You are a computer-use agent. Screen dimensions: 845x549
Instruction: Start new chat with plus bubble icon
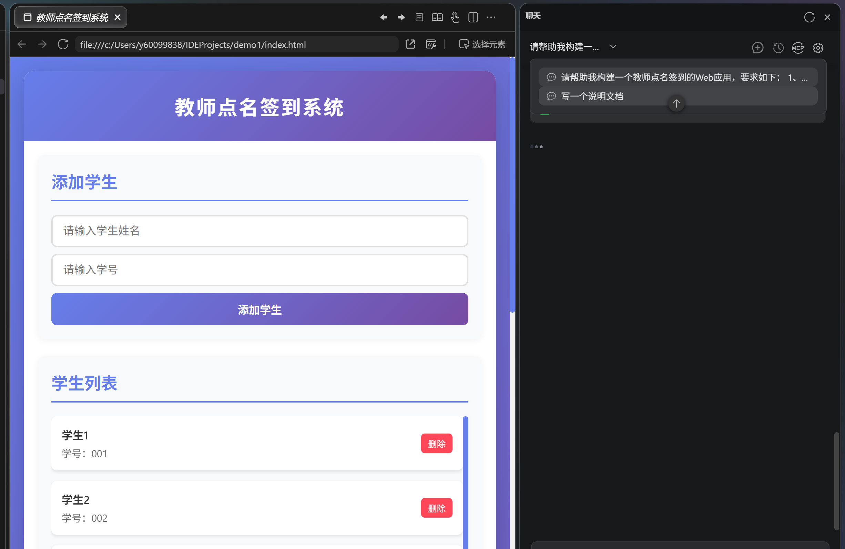coord(757,48)
